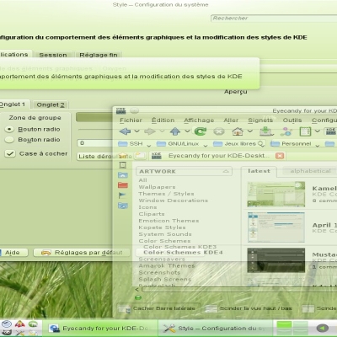
Task: Click the horizontal slider in the style preview
Action: [95, 130]
